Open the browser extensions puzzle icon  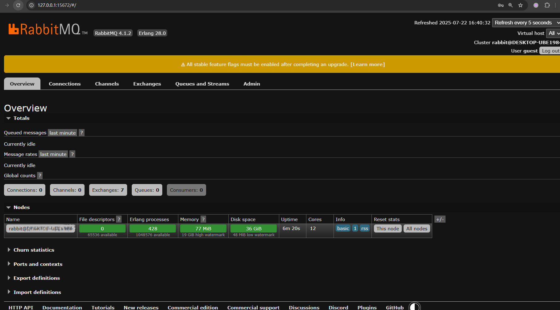point(547,5)
